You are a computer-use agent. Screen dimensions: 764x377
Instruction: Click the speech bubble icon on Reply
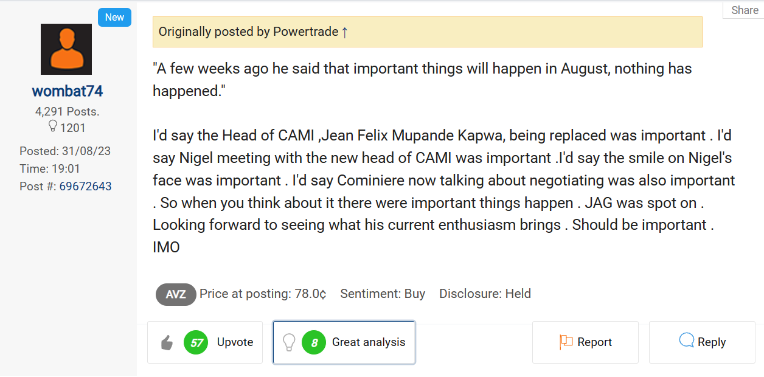[x=687, y=341]
